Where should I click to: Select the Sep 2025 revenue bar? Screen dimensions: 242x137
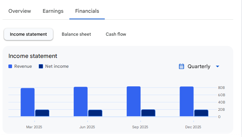(x=134, y=101)
